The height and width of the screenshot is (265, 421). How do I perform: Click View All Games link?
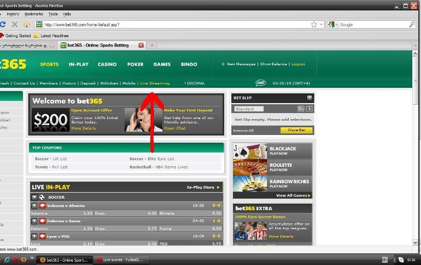tap(293, 195)
